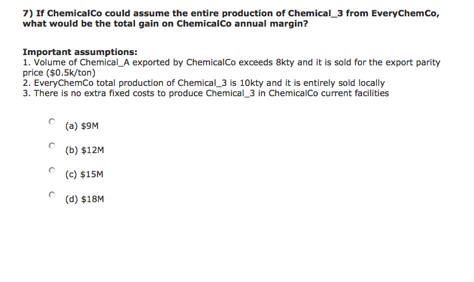Pick the radio button for option (d)
The image size is (474, 282).
[x=52, y=195]
